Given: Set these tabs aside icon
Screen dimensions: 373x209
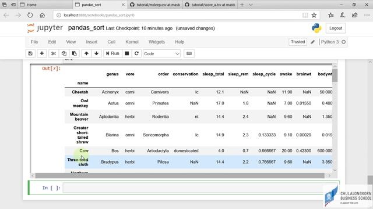Looking at the screenshot, I should (x=13, y=5).
